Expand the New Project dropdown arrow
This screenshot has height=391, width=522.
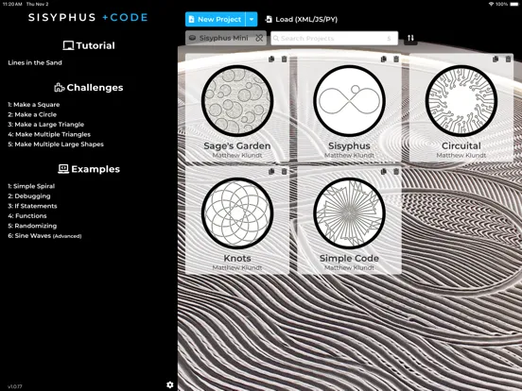coord(252,19)
